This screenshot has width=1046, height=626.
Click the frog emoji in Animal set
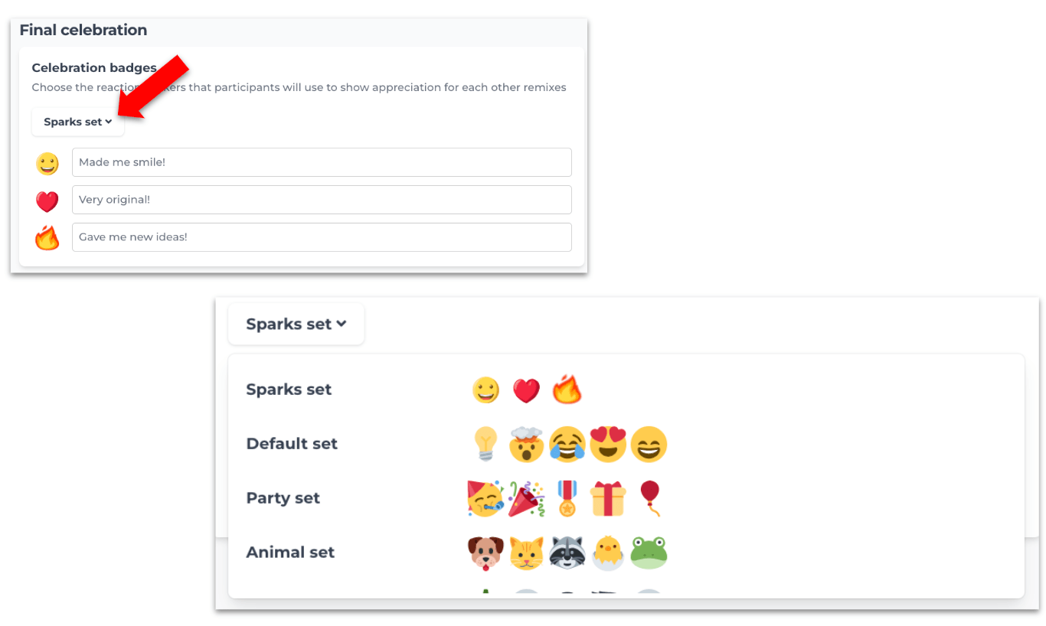pyautogui.click(x=649, y=553)
